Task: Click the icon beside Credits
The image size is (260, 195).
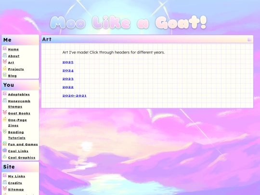Action: [x=5, y=182]
